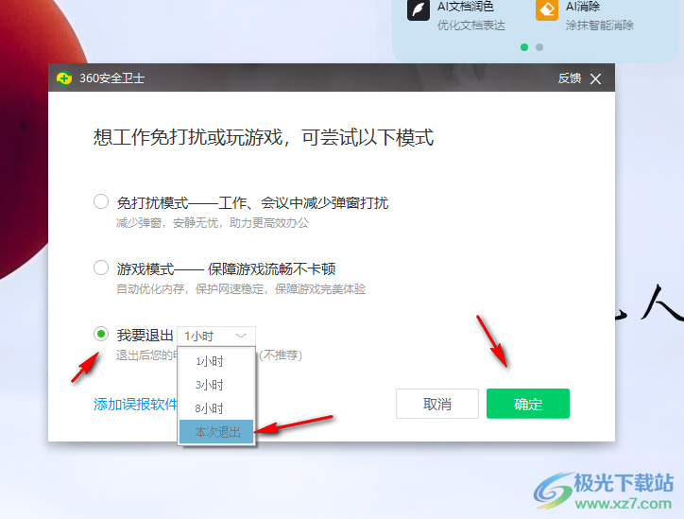Select the 免打扰模式 radio button
The width and height of the screenshot is (684, 519).
(101, 201)
